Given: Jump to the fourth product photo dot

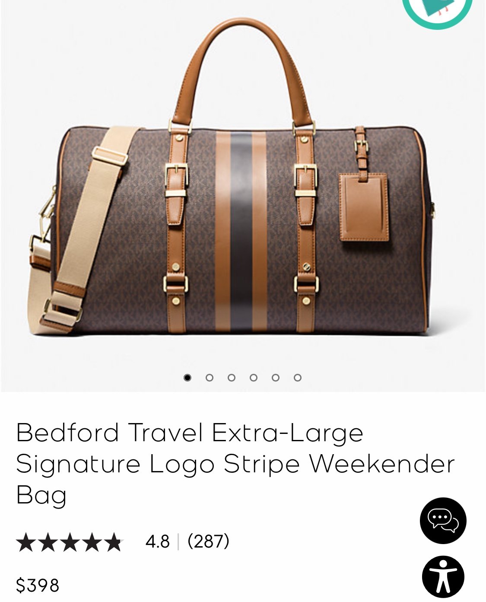Looking at the screenshot, I should click(254, 377).
